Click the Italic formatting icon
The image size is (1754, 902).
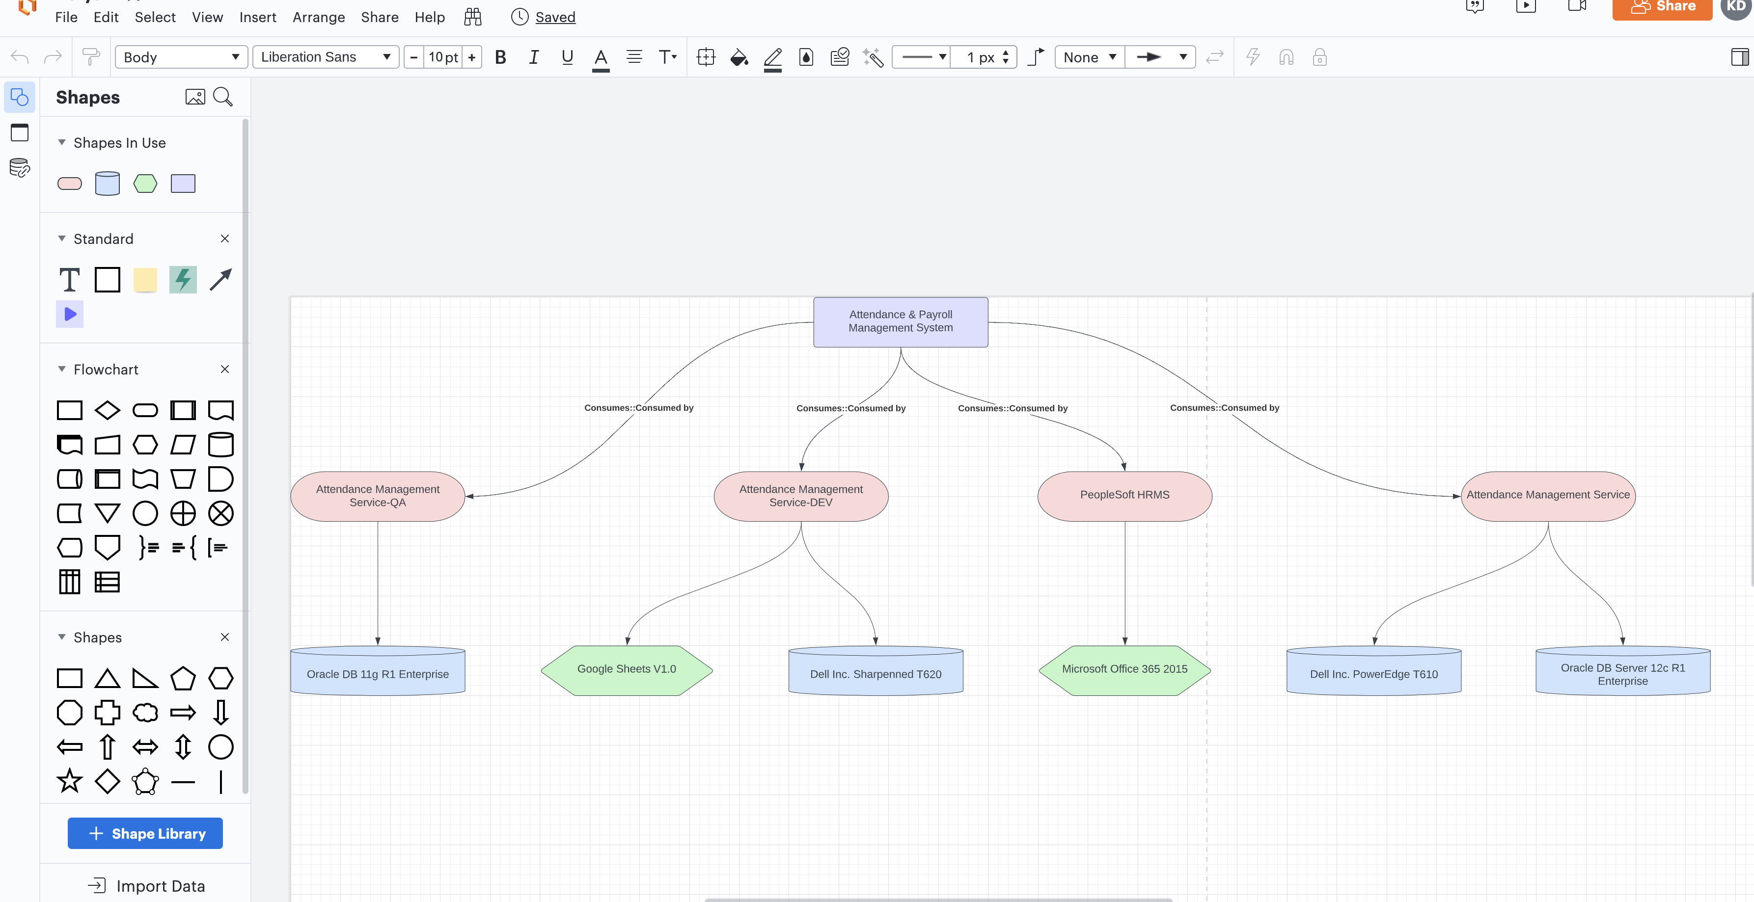pos(532,56)
